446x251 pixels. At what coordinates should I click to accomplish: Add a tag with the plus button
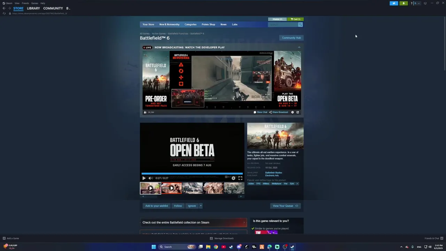click(297, 184)
